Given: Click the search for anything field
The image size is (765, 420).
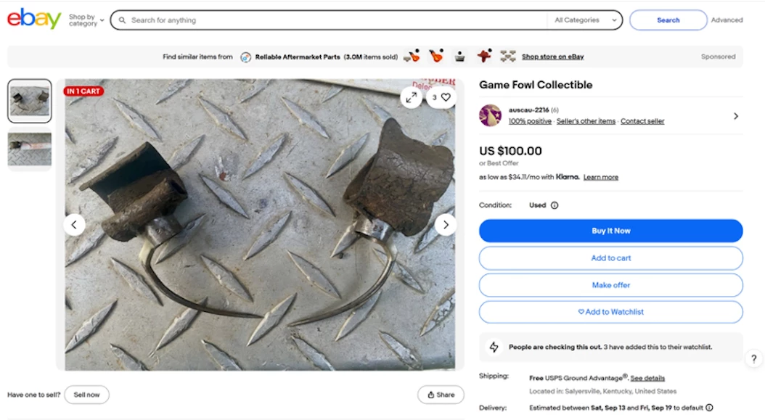Looking at the screenshot, I should pyautogui.click(x=334, y=20).
